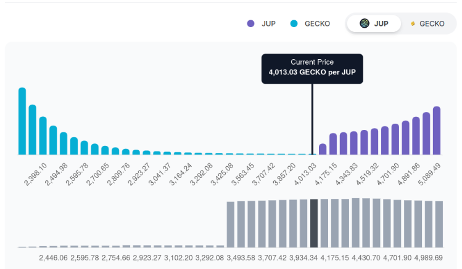Image resolution: width=462 pixels, height=269 pixels.
Task: Click the 2,398.10 axis label
Action: 35,174
